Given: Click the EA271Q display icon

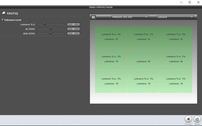Looking at the screenshot, I should 4,13.
